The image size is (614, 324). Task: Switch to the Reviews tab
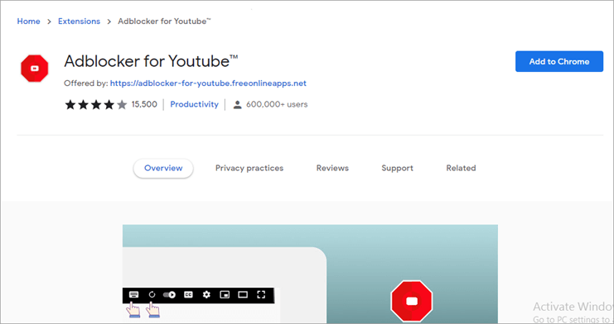coord(332,168)
